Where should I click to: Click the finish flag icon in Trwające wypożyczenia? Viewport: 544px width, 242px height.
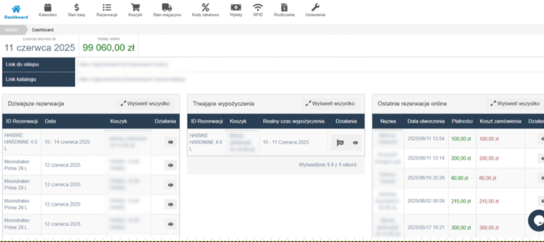point(339,142)
